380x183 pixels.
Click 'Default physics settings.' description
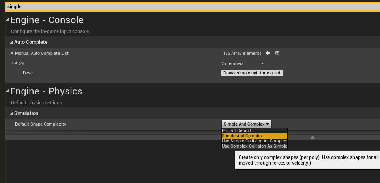(x=37, y=103)
